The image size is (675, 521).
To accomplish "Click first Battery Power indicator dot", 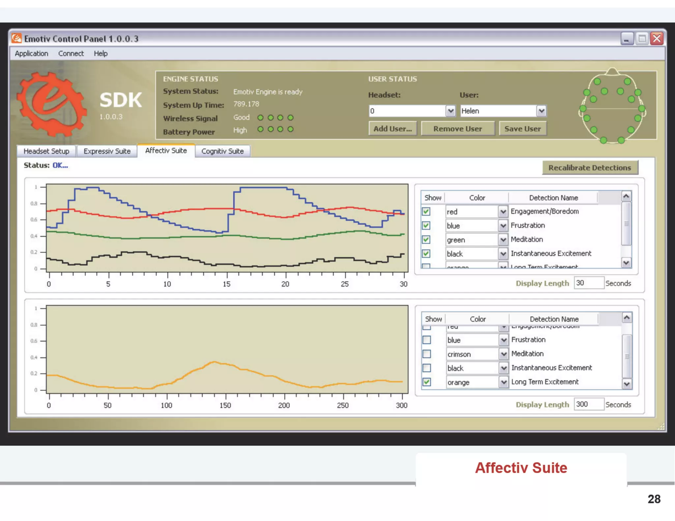I will tap(260, 129).
